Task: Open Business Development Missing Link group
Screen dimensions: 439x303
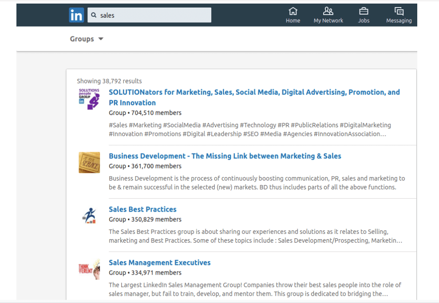Action: (225, 156)
